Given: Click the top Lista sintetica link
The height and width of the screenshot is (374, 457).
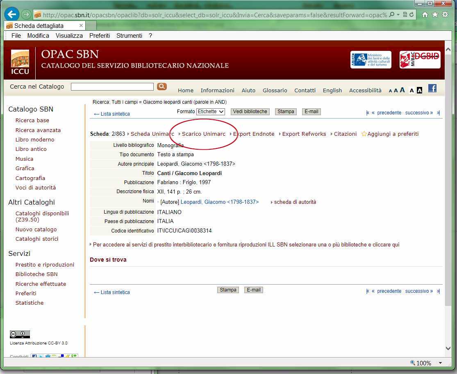Looking at the screenshot, I should 112,114.
